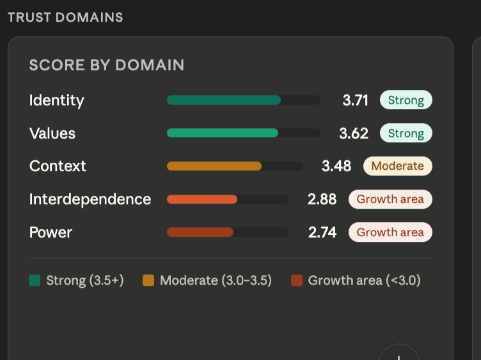
Task: Click the Interdependence domain label
Action: click(x=90, y=199)
